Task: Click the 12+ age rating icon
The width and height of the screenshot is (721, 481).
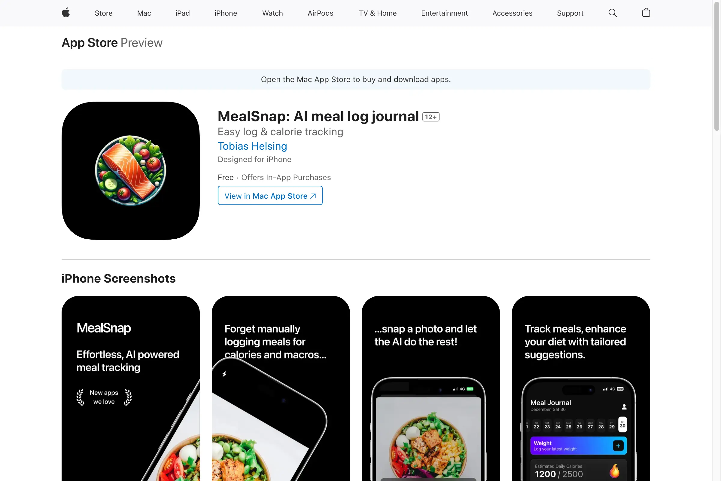Action: [x=431, y=117]
